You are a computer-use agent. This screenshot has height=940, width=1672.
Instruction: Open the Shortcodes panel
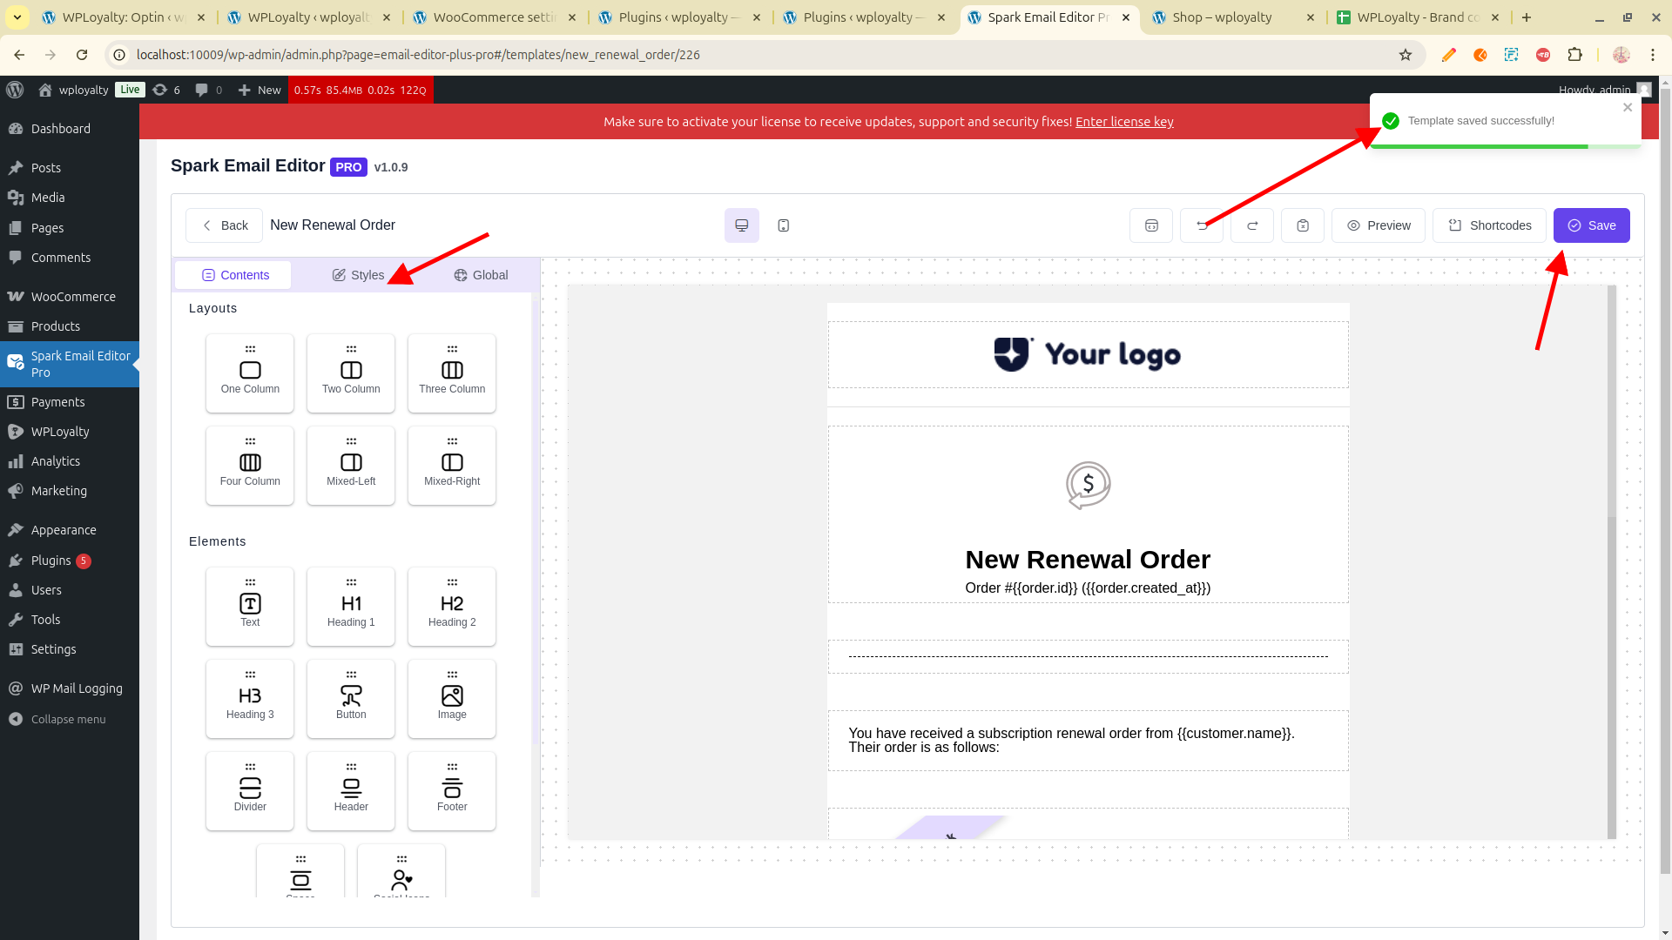click(1488, 225)
